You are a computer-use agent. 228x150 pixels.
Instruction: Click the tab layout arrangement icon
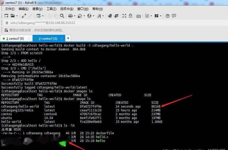156,16
